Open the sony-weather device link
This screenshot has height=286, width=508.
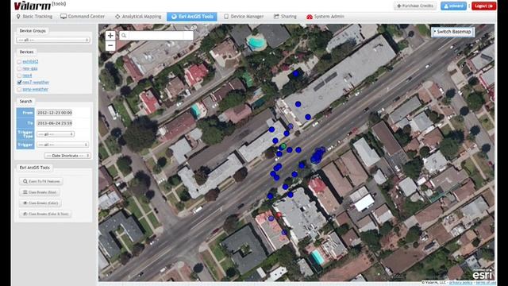pos(35,89)
